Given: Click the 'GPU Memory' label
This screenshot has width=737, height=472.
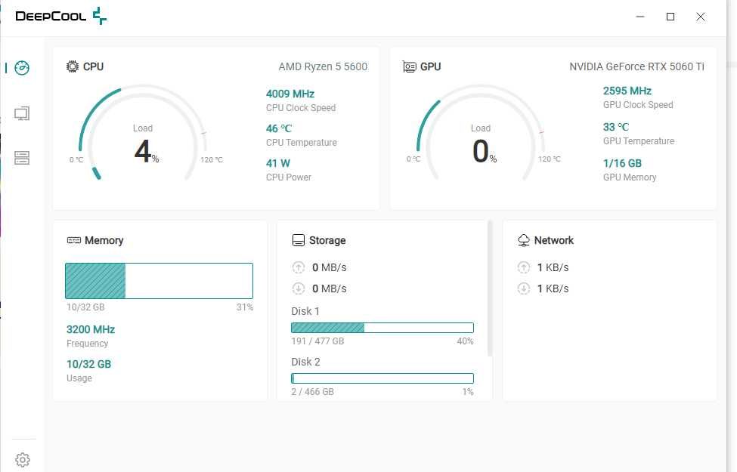Looking at the screenshot, I should click(x=630, y=177).
